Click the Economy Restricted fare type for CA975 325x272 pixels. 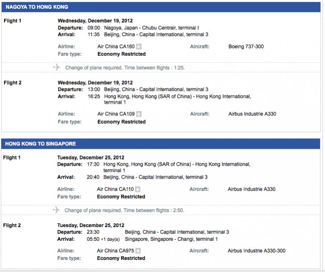click(x=121, y=258)
